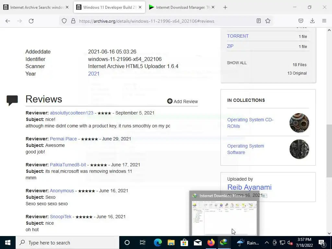332x249 pixels.
Task: Click the Internet Download Manager preview thumbnail
Action: click(x=224, y=218)
